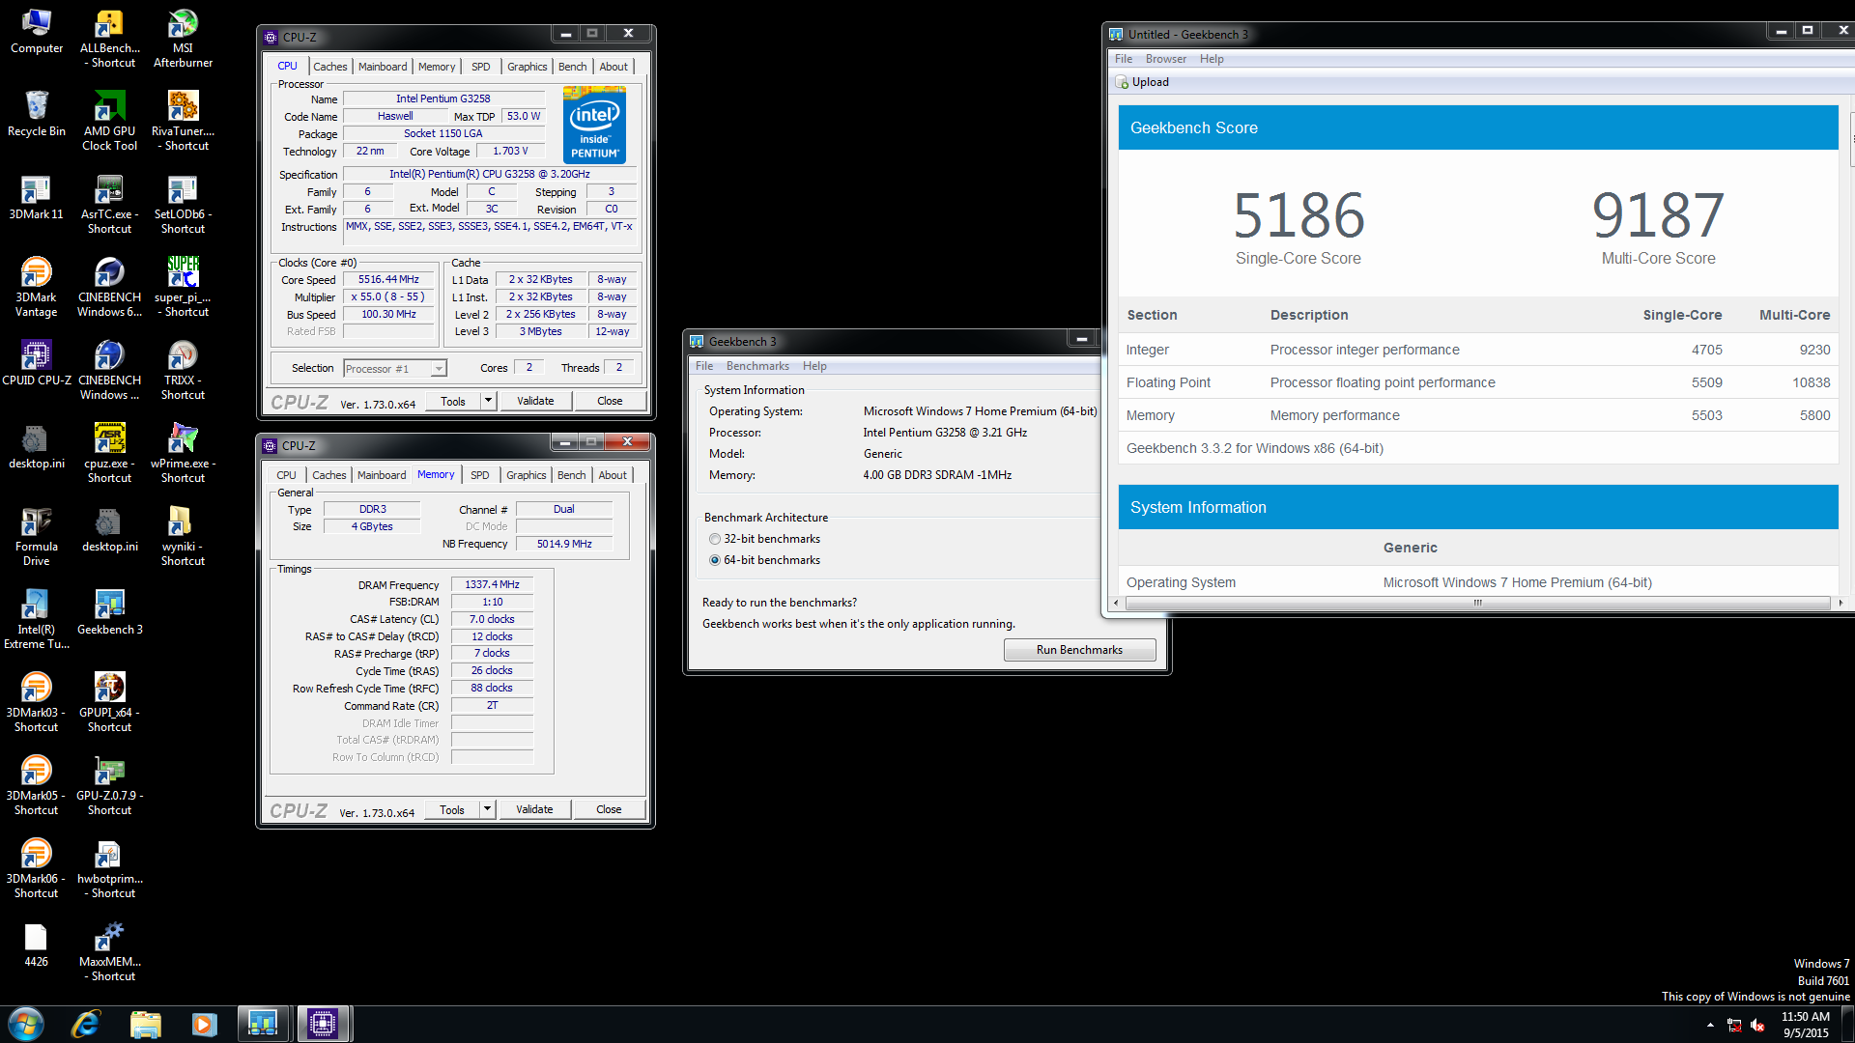Click Close in bottom CPU-Z window
The height and width of the screenshot is (1043, 1855).
[x=609, y=809]
